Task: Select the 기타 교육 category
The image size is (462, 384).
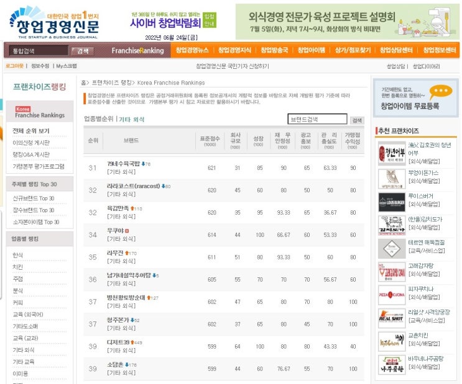Action: coord(23,362)
